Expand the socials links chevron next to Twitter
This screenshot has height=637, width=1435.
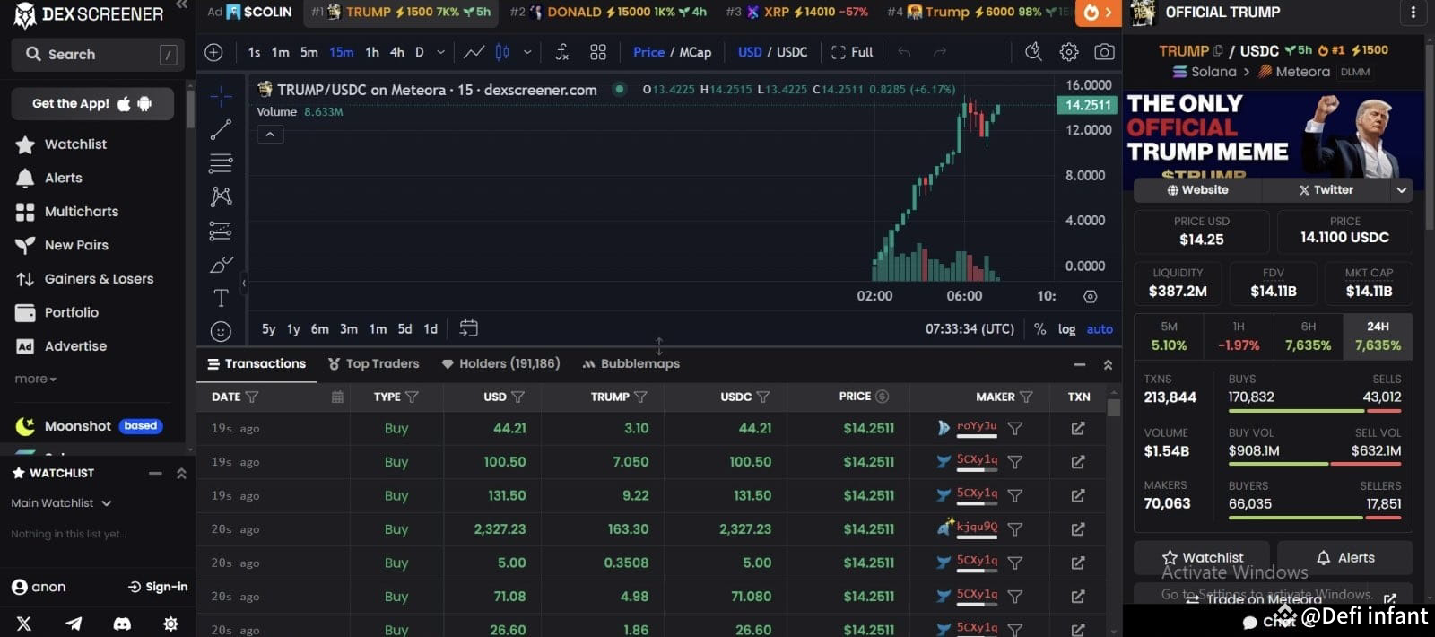coord(1401,190)
